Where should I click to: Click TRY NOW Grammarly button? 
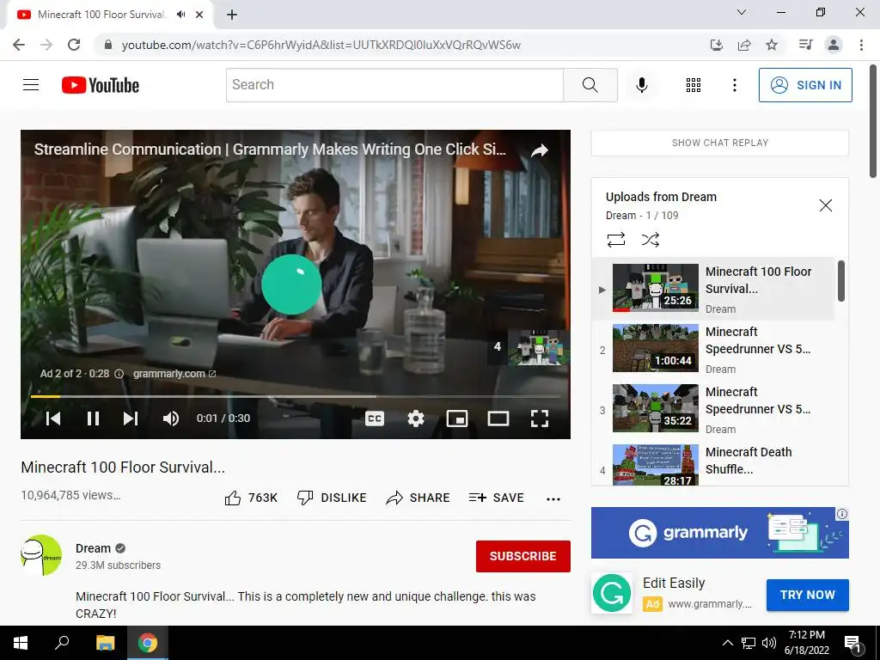[808, 595]
